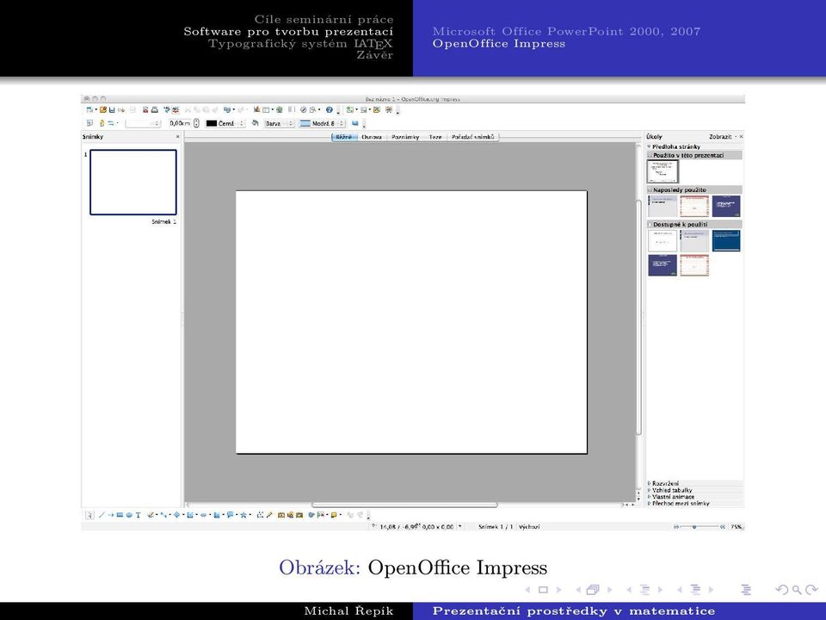Click the Print printer icon
The image size is (826, 620).
click(x=154, y=109)
